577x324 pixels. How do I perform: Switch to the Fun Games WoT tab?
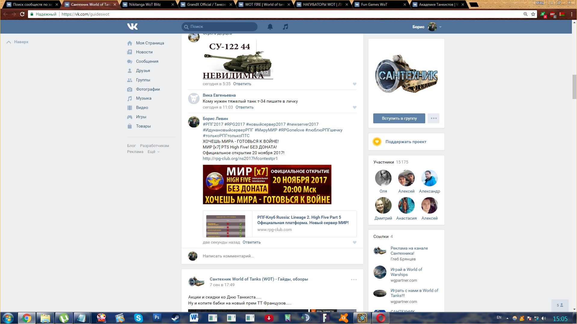(374, 4)
